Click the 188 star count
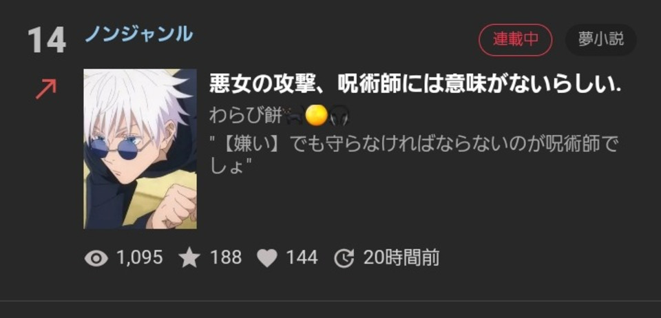 point(226,257)
